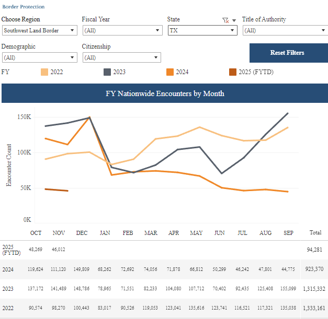Open the State dropdown showing TX
Image resolution: width=328 pixels, height=319 pixels.
pos(202,30)
